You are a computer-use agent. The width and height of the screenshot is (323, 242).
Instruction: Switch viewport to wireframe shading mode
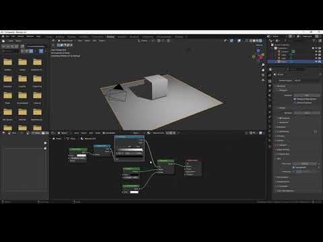(251, 40)
